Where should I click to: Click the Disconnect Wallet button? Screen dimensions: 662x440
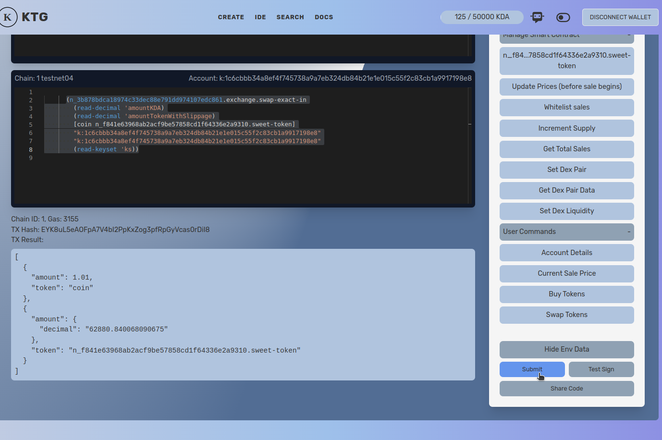[620, 17]
